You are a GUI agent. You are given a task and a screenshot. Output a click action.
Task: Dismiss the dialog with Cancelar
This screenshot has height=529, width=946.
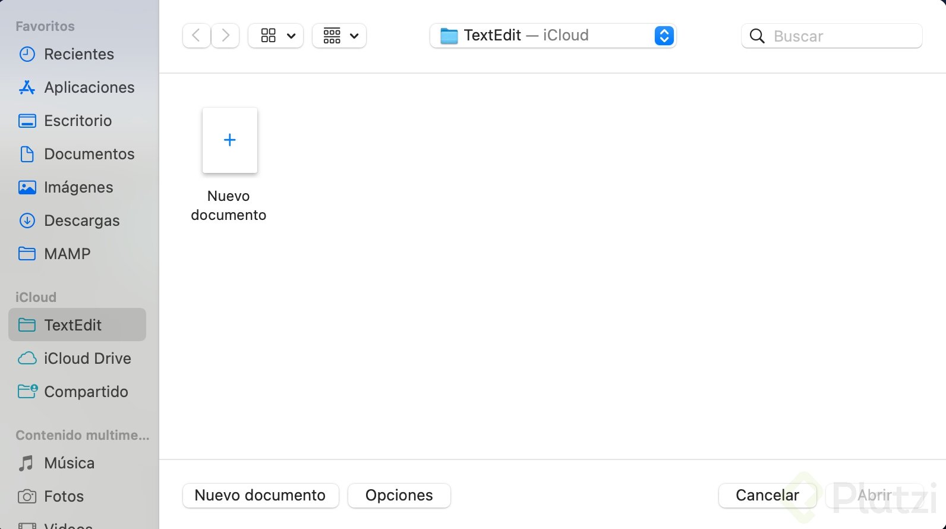(x=767, y=496)
